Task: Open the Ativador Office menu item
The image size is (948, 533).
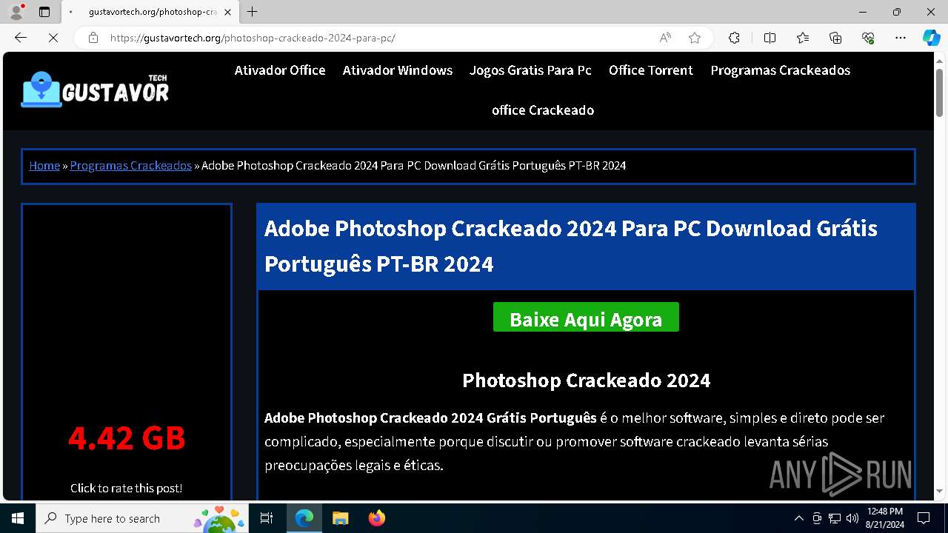Action: click(280, 70)
